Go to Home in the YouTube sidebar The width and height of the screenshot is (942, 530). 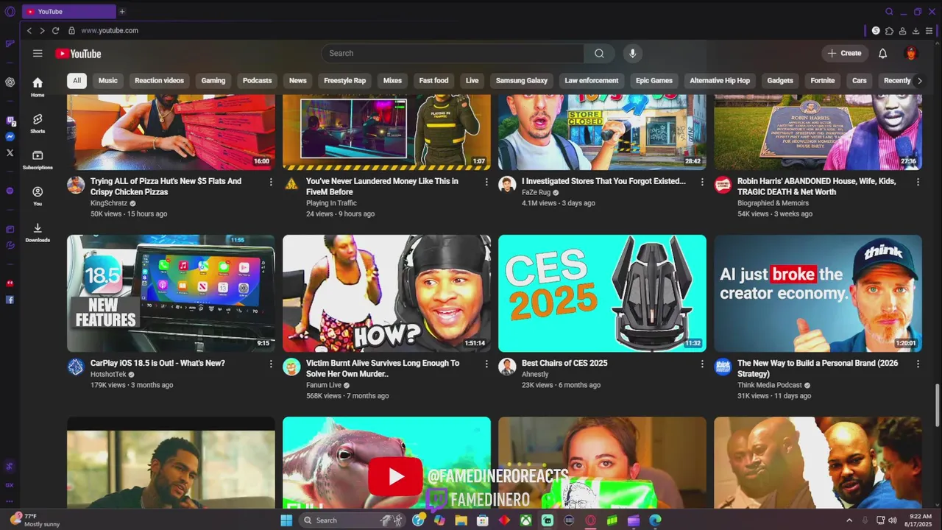38,87
